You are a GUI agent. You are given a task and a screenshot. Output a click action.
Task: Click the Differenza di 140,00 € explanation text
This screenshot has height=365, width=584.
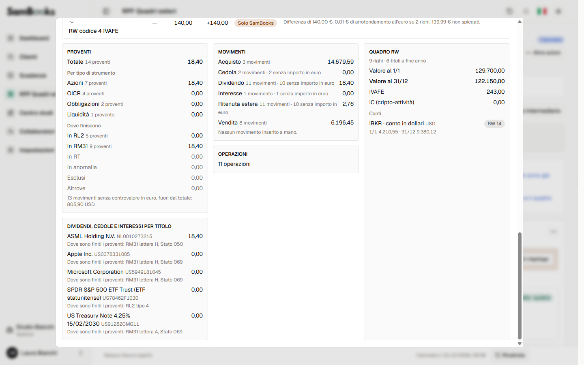coord(382,22)
